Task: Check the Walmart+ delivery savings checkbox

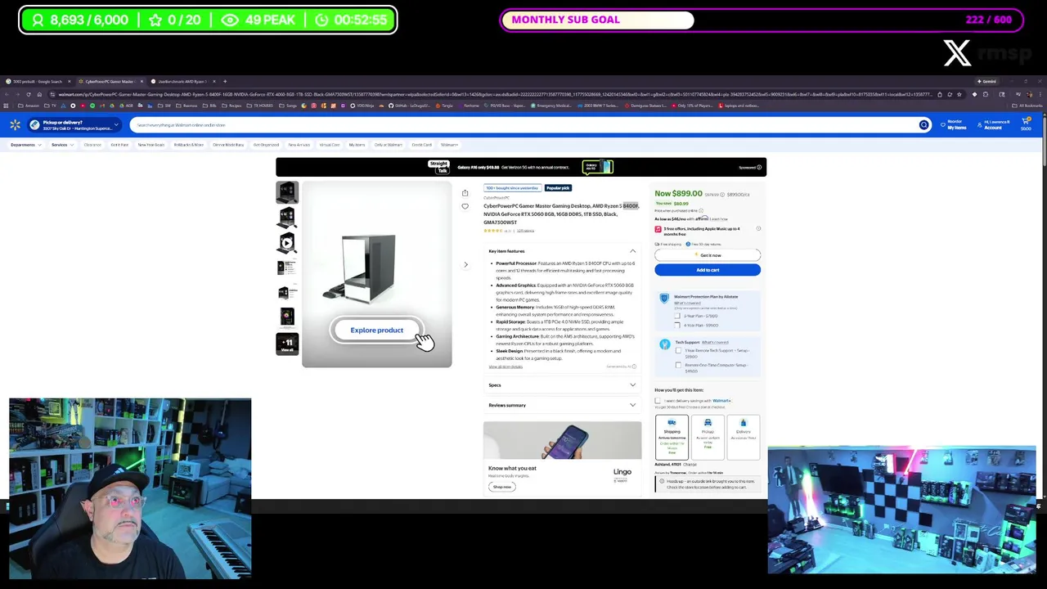Action: click(658, 401)
